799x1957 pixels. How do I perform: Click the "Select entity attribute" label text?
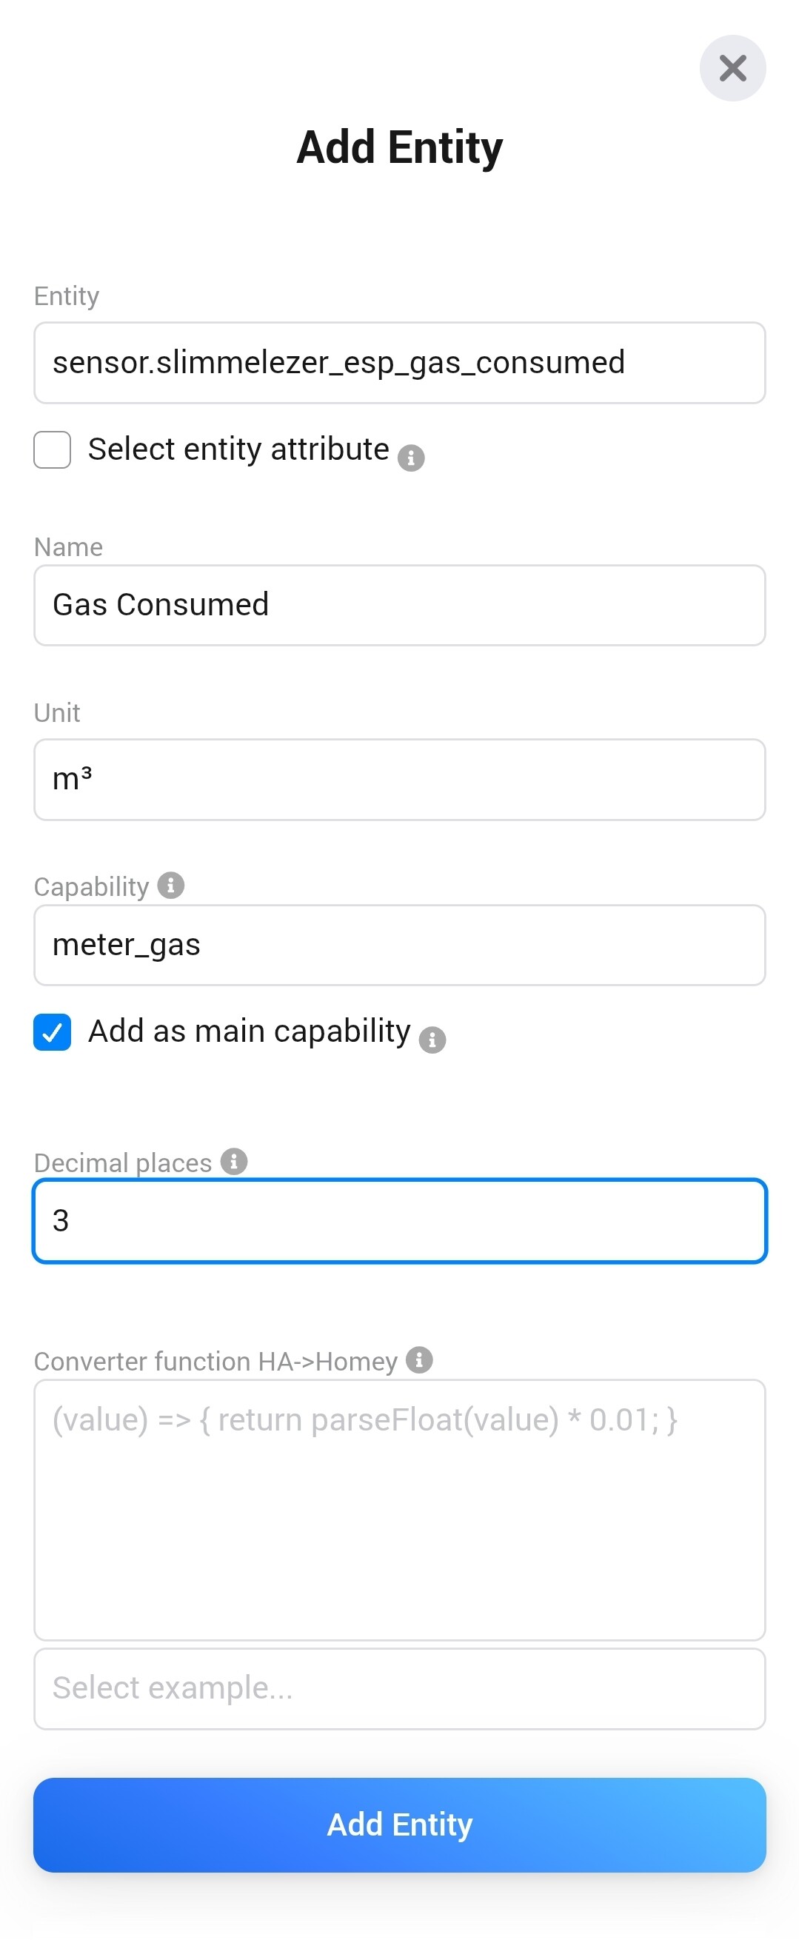pyautogui.click(x=238, y=449)
